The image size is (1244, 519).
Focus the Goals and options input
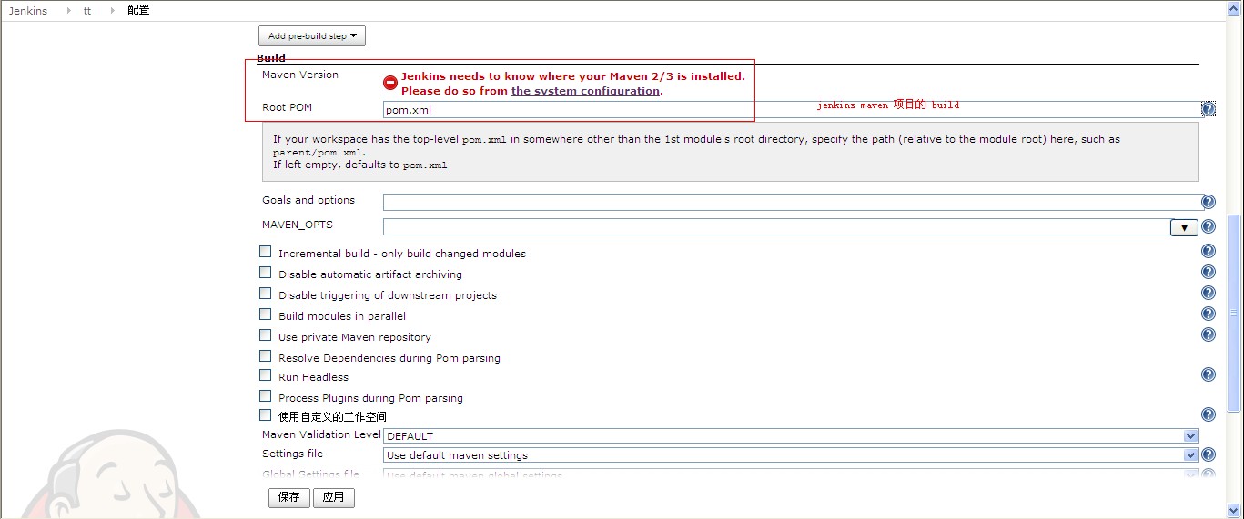click(x=792, y=202)
